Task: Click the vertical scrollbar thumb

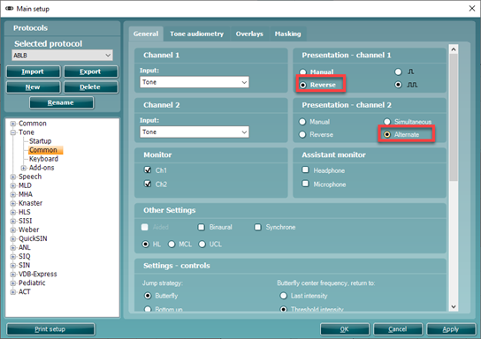Action: tap(454, 117)
